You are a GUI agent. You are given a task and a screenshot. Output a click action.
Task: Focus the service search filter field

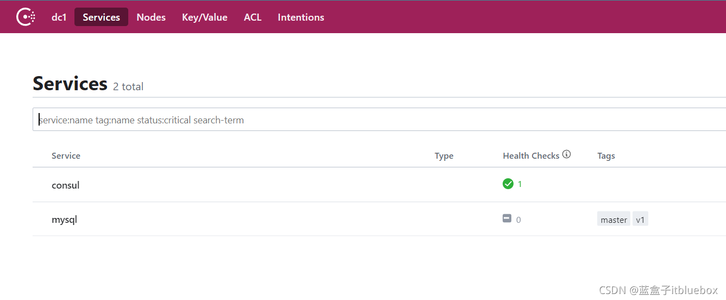[379, 120]
